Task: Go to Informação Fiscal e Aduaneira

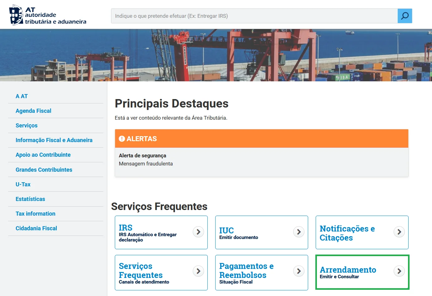Action: 54,140
